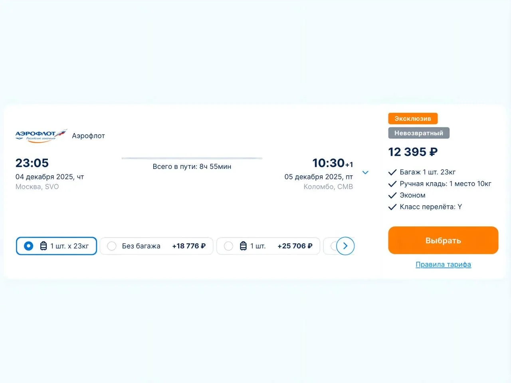Expand flight details with the chevron arrow
Screen dimensions: 511x383
pos(365,173)
